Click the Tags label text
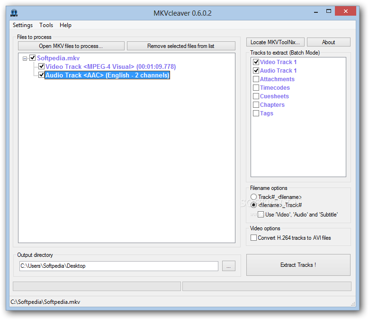Image resolution: width=369 pixels, height=320 pixels. [267, 113]
